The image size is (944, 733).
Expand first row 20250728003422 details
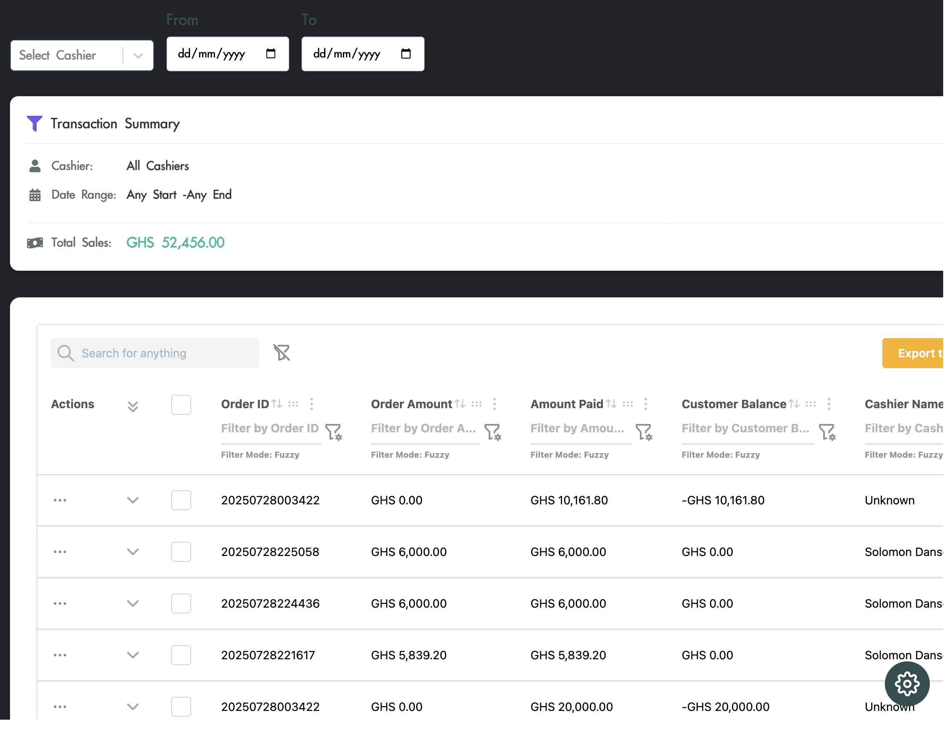click(x=133, y=501)
